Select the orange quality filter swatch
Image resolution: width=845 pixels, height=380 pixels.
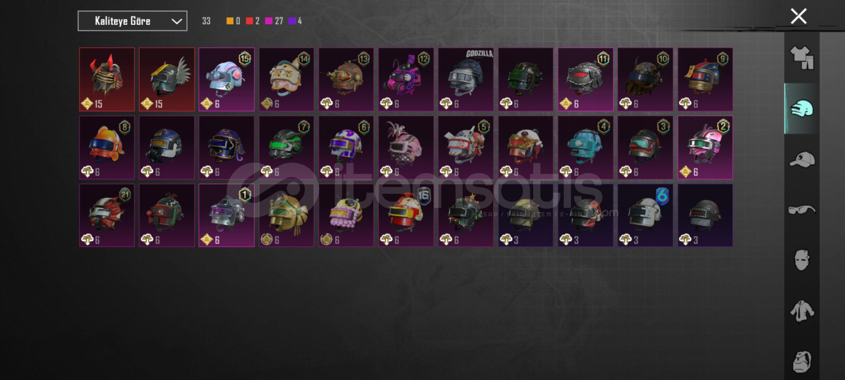230,21
